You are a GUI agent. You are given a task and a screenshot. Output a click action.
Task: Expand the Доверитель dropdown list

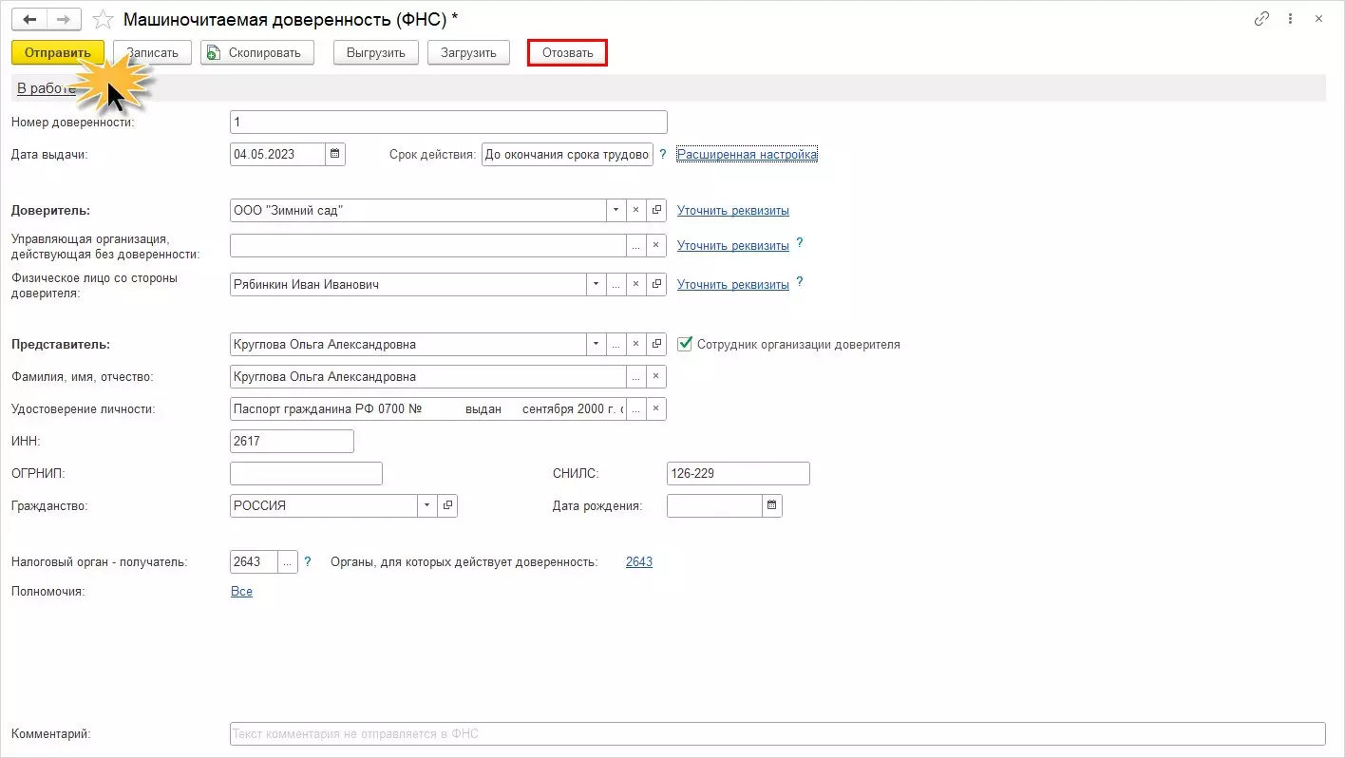[616, 210]
